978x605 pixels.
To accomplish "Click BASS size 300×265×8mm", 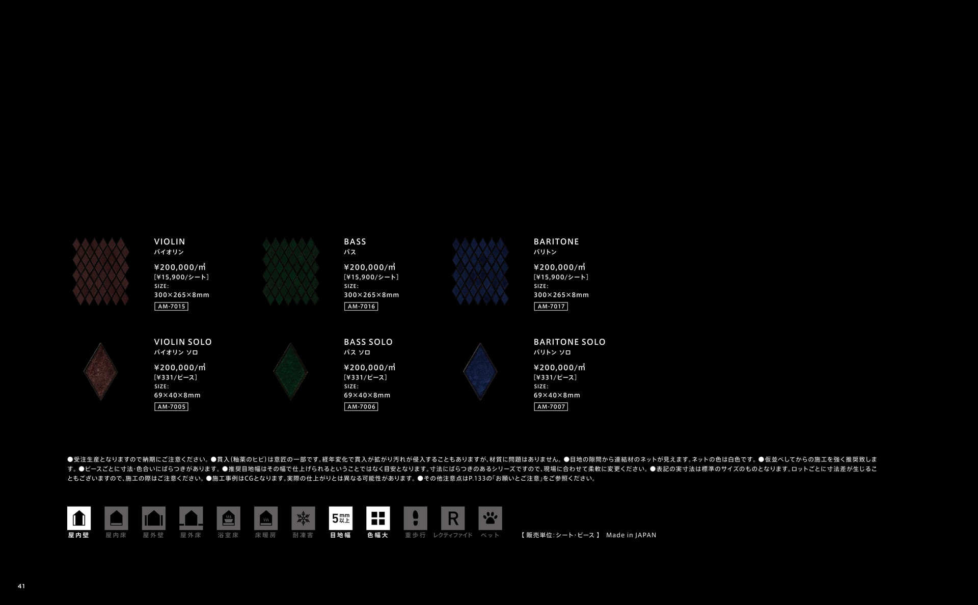I will coord(371,295).
